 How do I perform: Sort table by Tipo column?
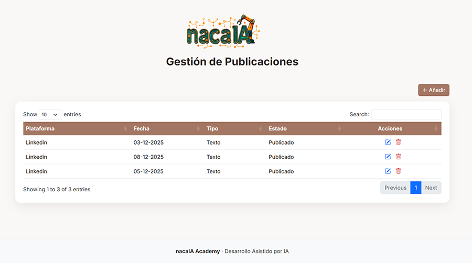(x=235, y=129)
